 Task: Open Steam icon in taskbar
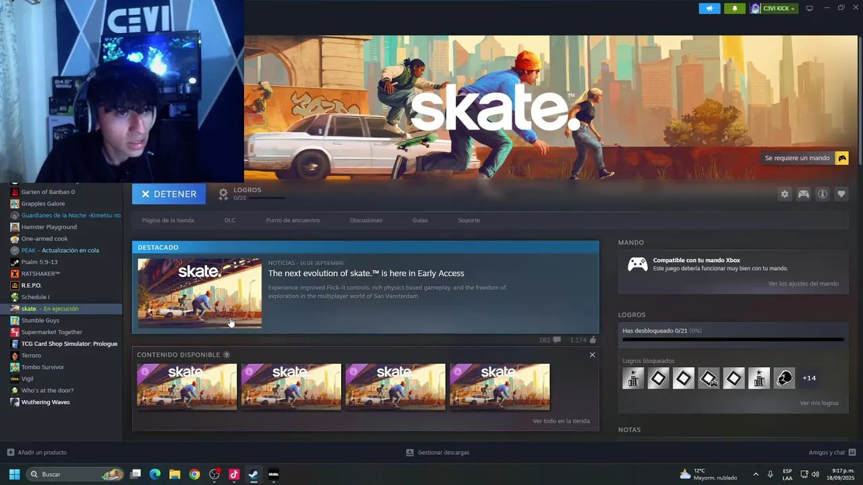(x=254, y=474)
